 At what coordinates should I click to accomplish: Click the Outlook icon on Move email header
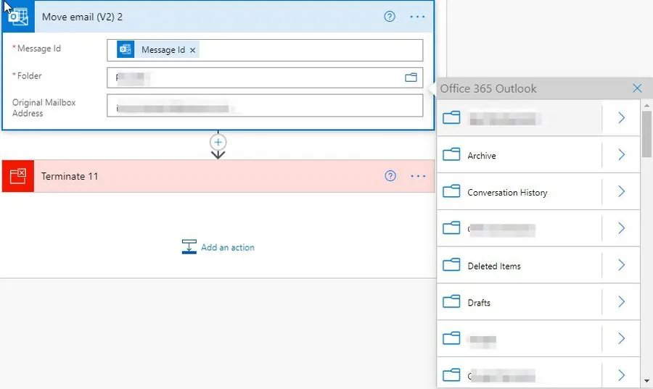tap(18, 16)
